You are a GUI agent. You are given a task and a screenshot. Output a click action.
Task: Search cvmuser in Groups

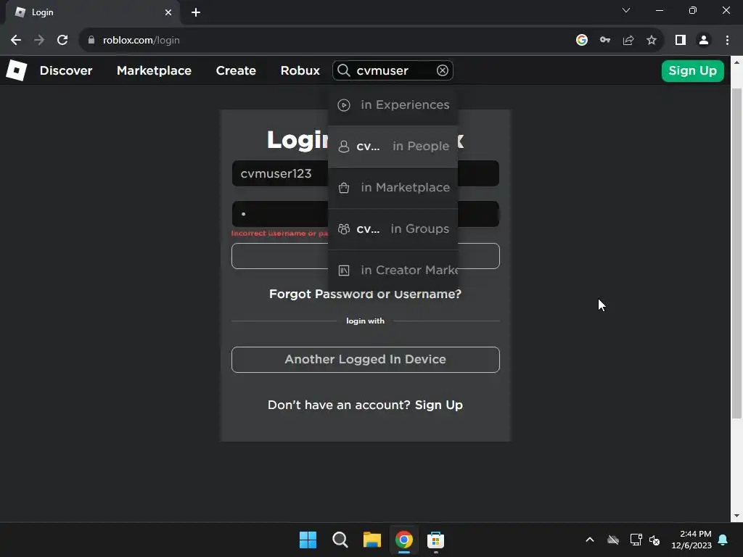393,228
